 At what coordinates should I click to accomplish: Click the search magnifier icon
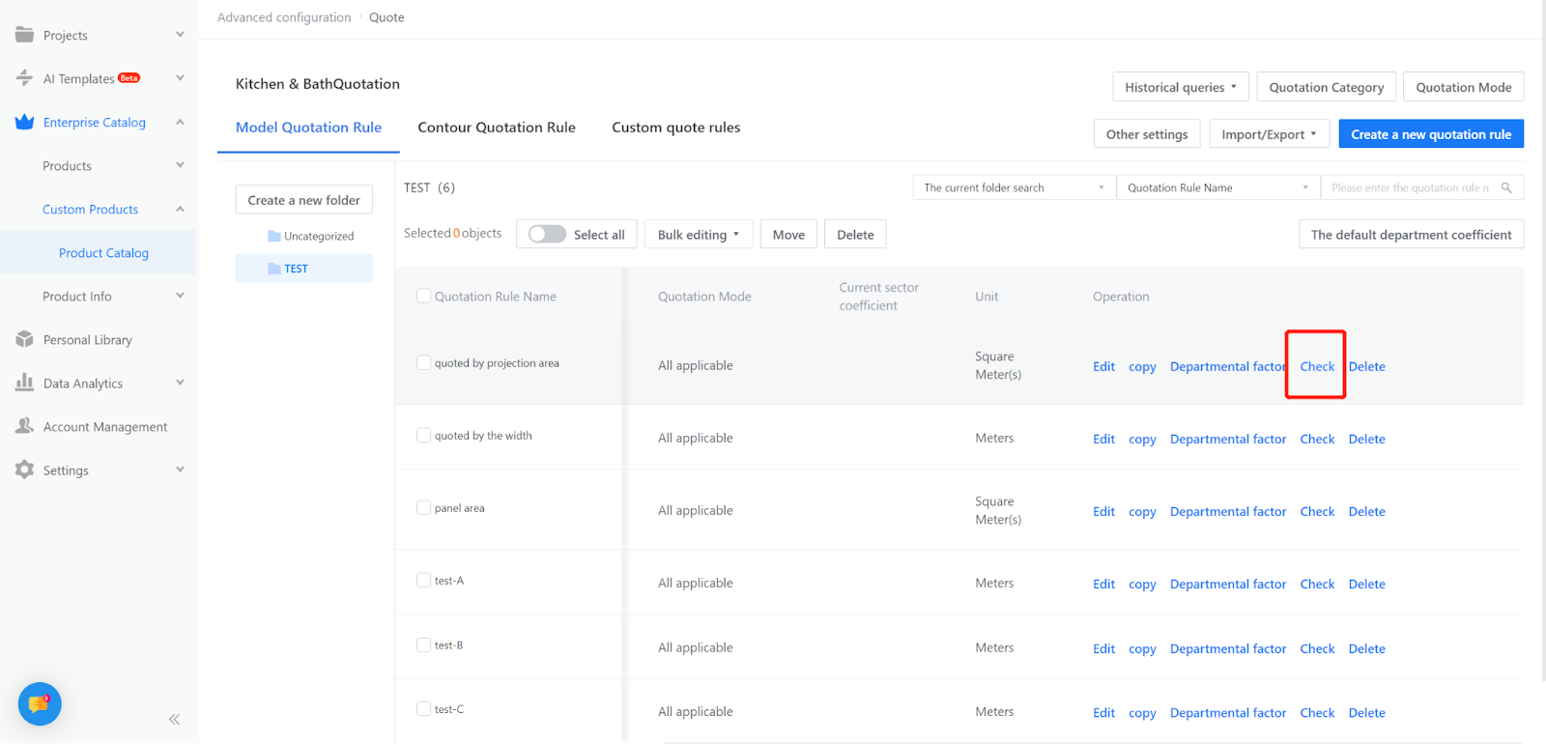click(x=1506, y=187)
